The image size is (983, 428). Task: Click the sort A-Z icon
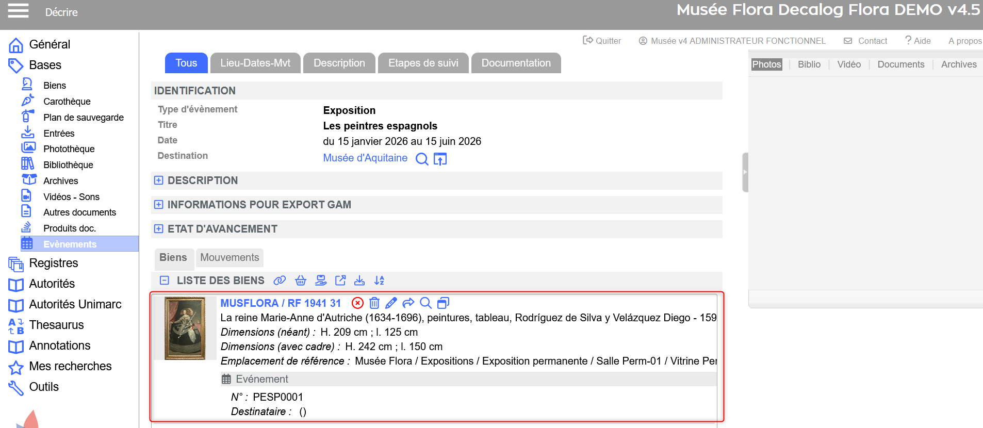pyautogui.click(x=380, y=281)
